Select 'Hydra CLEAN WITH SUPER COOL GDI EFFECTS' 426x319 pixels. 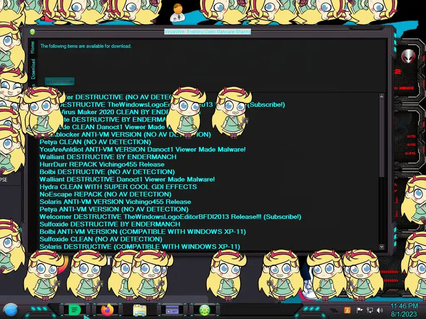[x=118, y=187]
